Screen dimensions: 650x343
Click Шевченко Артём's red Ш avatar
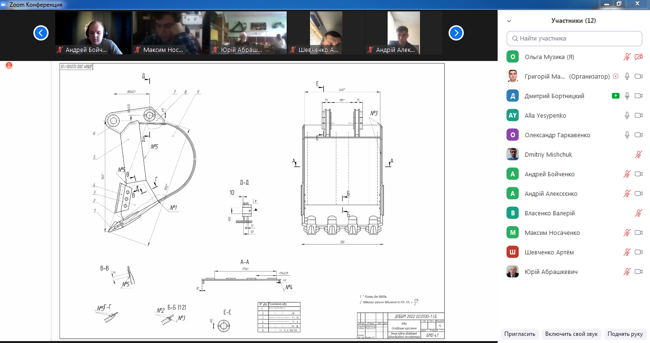tap(512, 252)
